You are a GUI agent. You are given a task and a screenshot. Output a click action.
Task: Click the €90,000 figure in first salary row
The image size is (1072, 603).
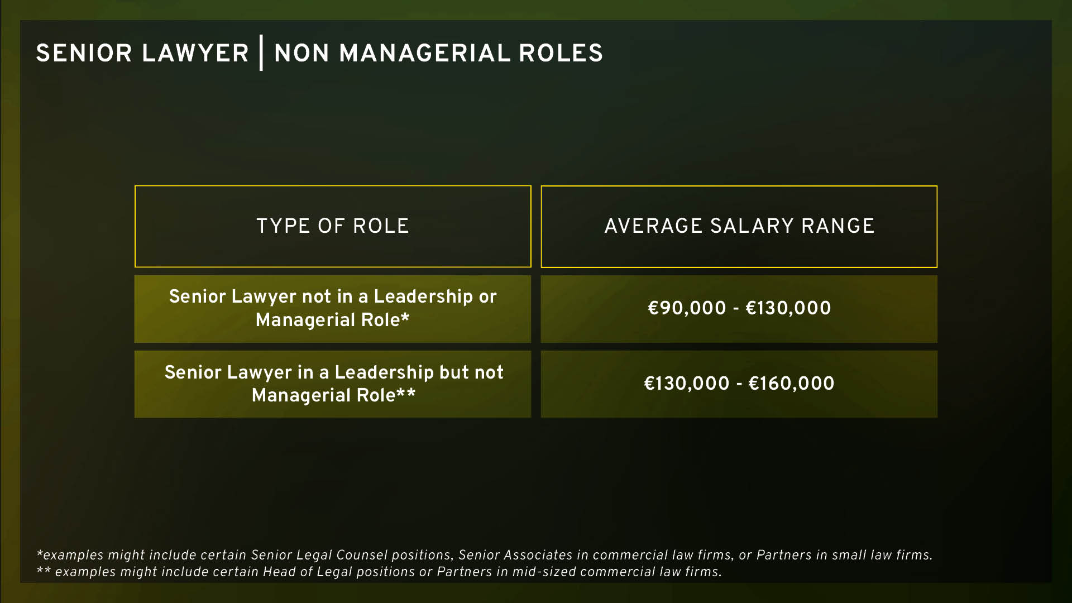click(687, 308)
